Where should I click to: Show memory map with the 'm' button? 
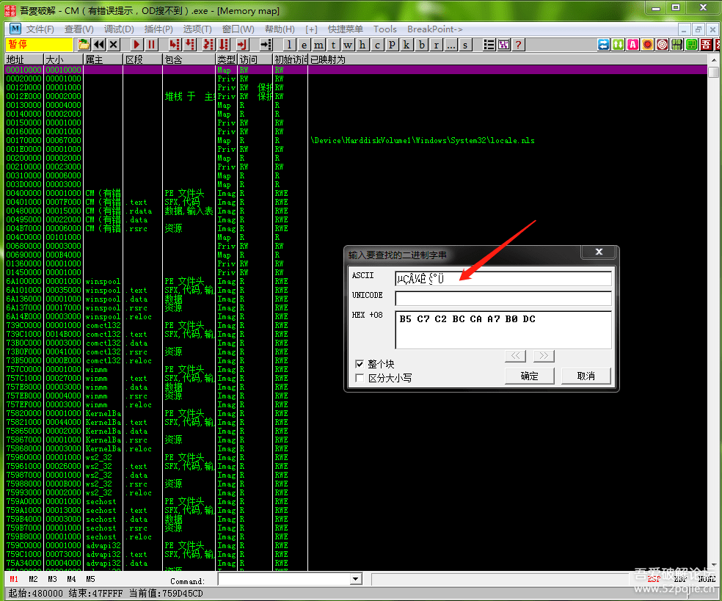click(x=318, y=45)
